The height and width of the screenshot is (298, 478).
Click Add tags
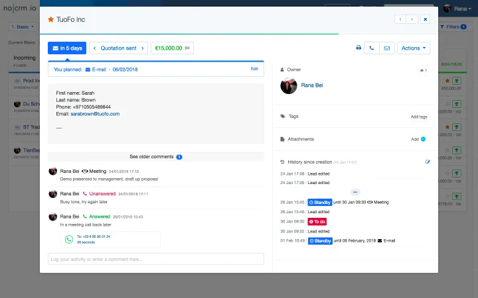coord(419,117)
